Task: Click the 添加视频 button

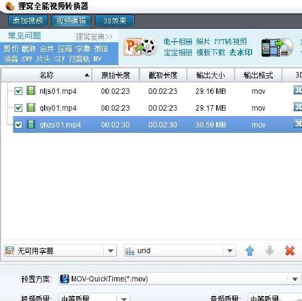Action: 28,21
